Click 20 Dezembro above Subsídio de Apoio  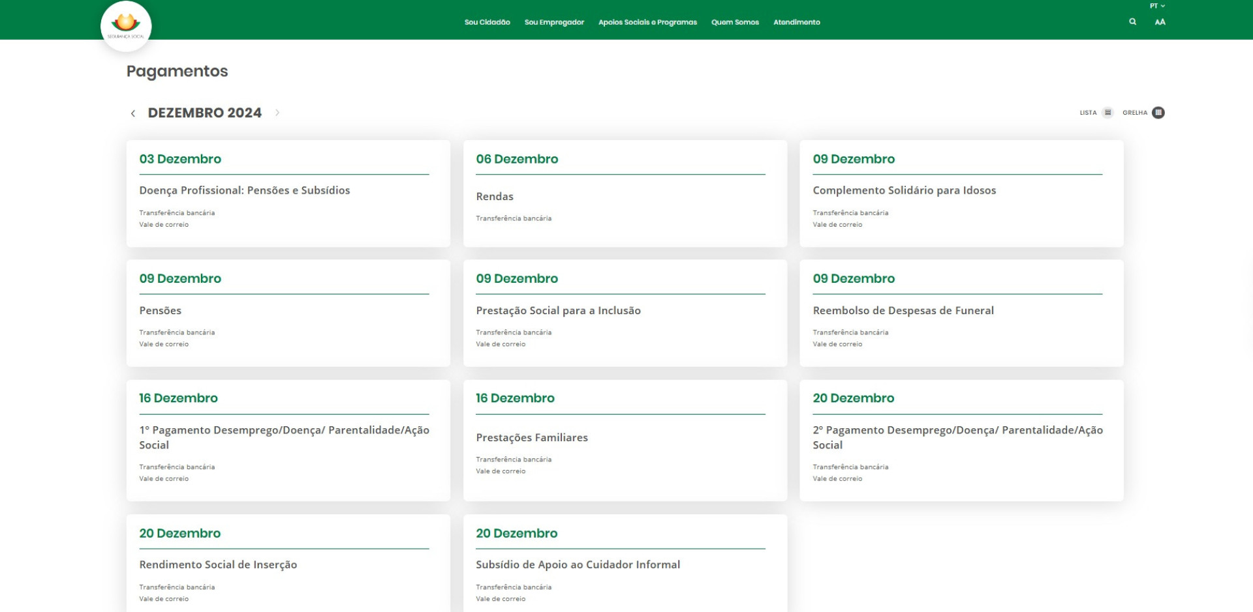click(517, 533)
